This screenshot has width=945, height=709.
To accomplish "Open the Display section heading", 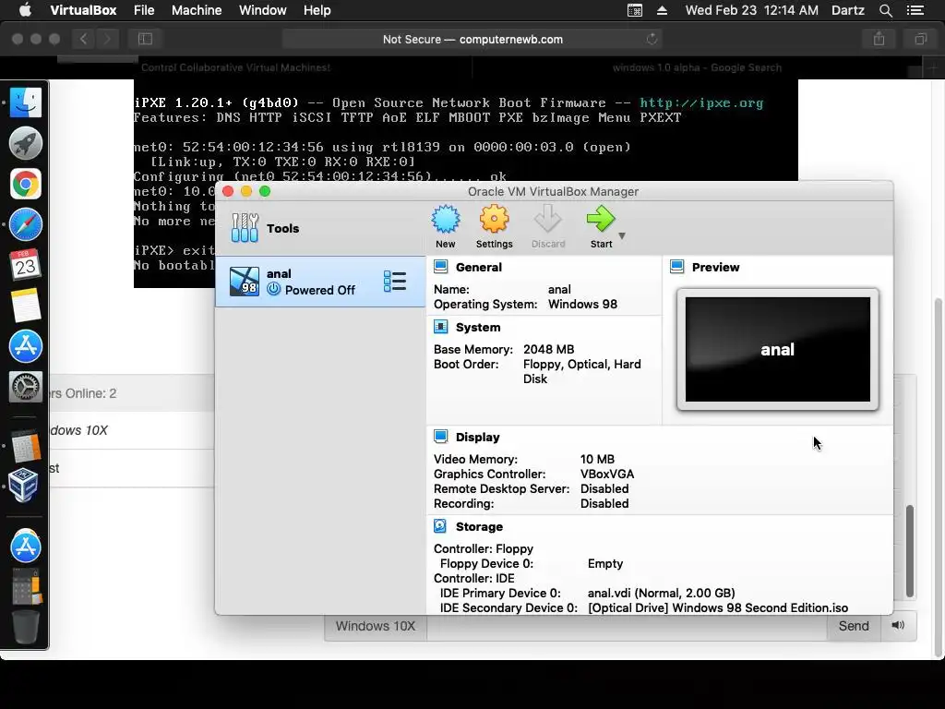I will click(477, 437).
